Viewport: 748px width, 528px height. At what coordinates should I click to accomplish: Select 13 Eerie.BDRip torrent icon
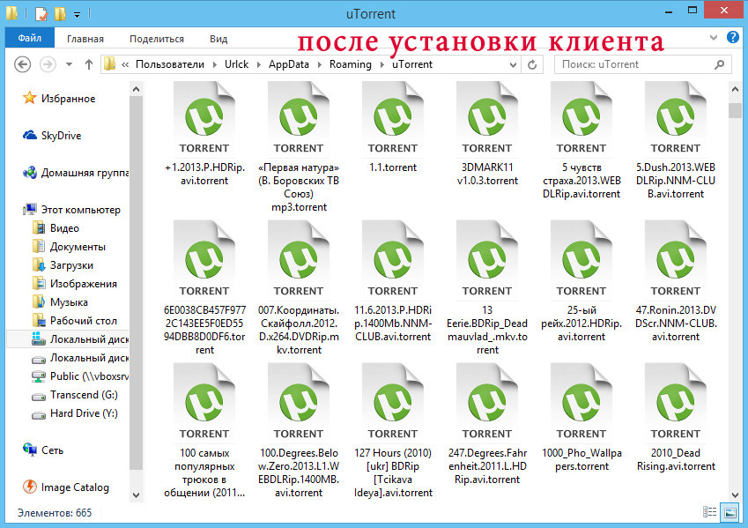[x=487, y=259]
